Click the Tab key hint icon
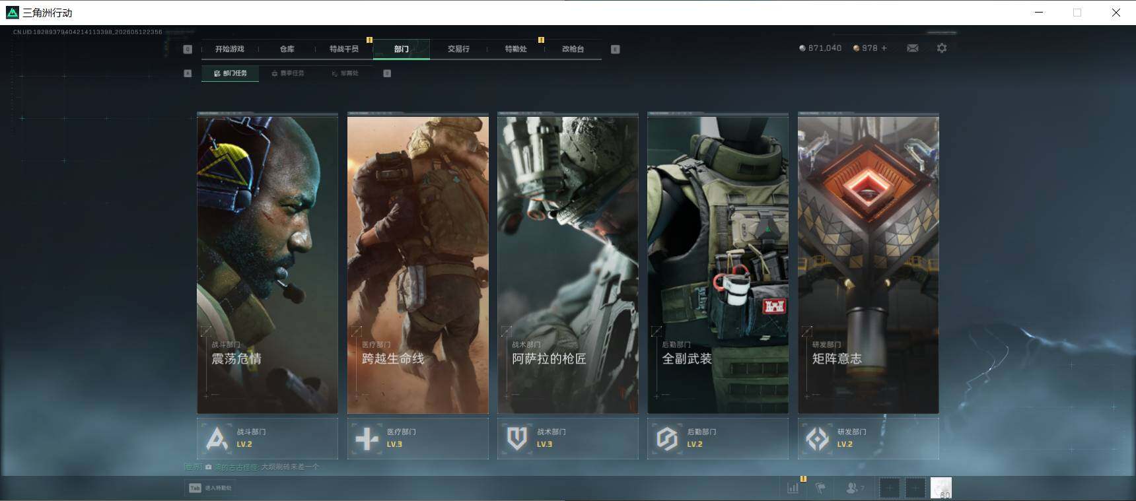 (195, 488)
